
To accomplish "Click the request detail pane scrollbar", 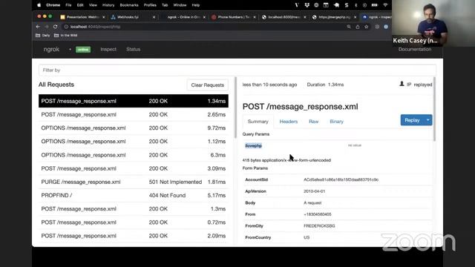I will (434, 109).
